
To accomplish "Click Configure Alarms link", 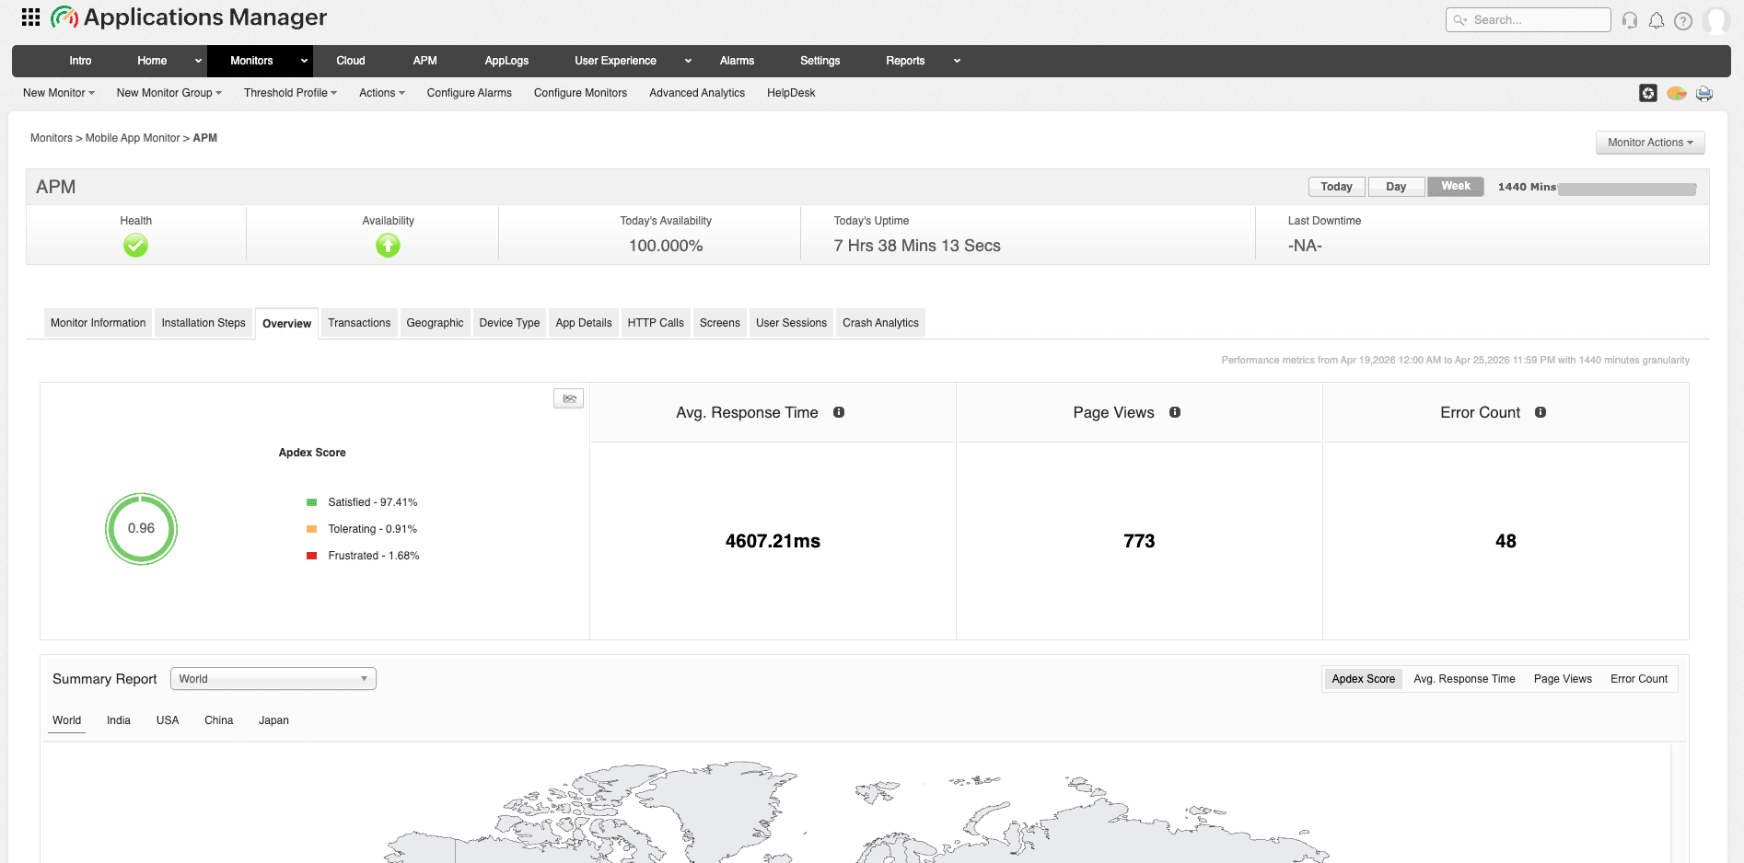I will tap(469, 93).
